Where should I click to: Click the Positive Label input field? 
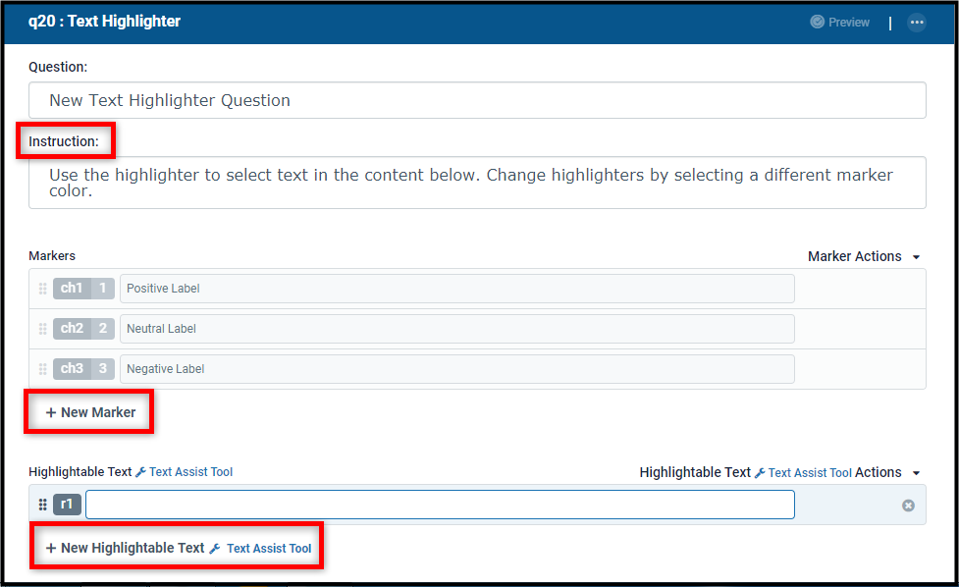(x=456, y=289)
